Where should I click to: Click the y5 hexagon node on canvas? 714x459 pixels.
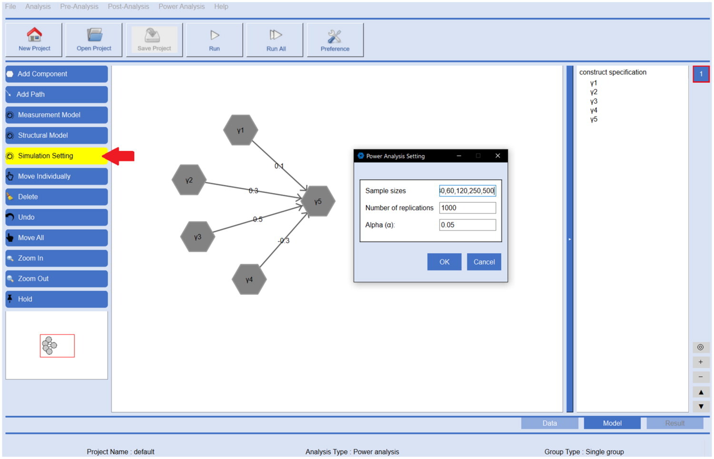(x=318, y=201)
